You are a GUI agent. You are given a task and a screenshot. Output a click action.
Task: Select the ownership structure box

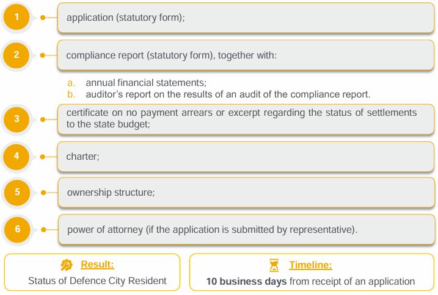(x=246, y=192)
